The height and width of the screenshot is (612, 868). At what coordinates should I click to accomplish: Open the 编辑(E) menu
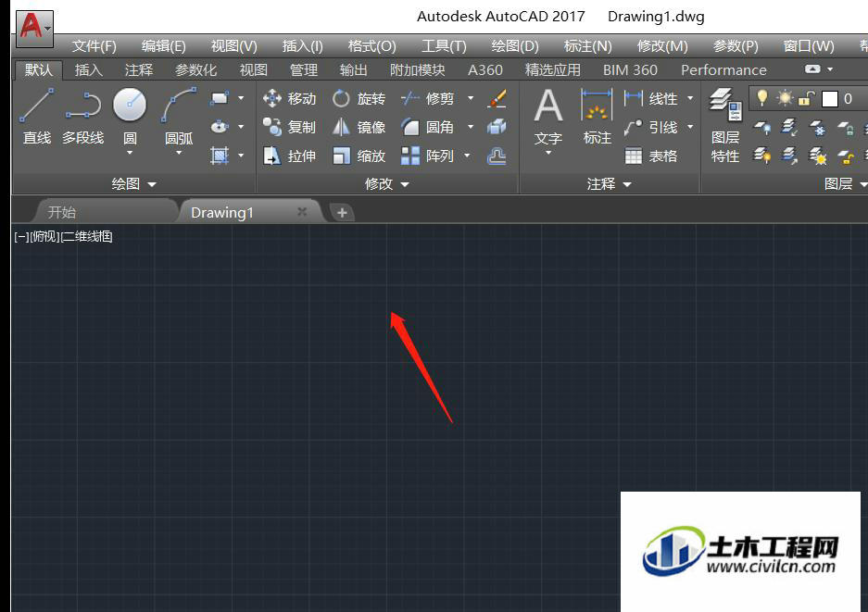[x=163, y=46]
